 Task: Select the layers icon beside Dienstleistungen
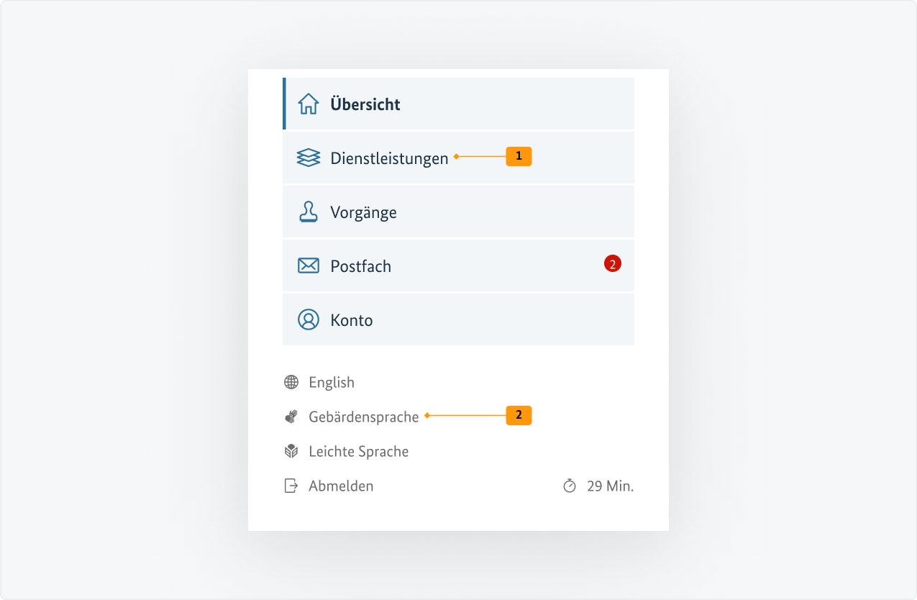click(x=309, y=158)
